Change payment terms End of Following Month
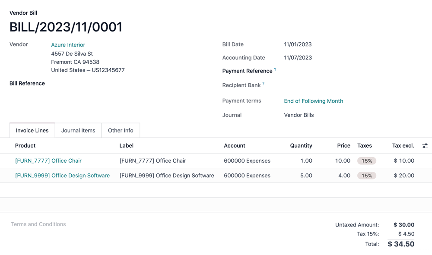432x255 pixels. coord(313,101)
